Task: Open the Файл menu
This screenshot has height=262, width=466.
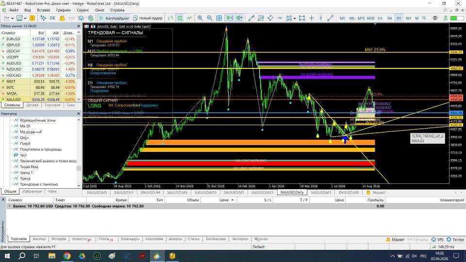Action: [x=14, y=10]
